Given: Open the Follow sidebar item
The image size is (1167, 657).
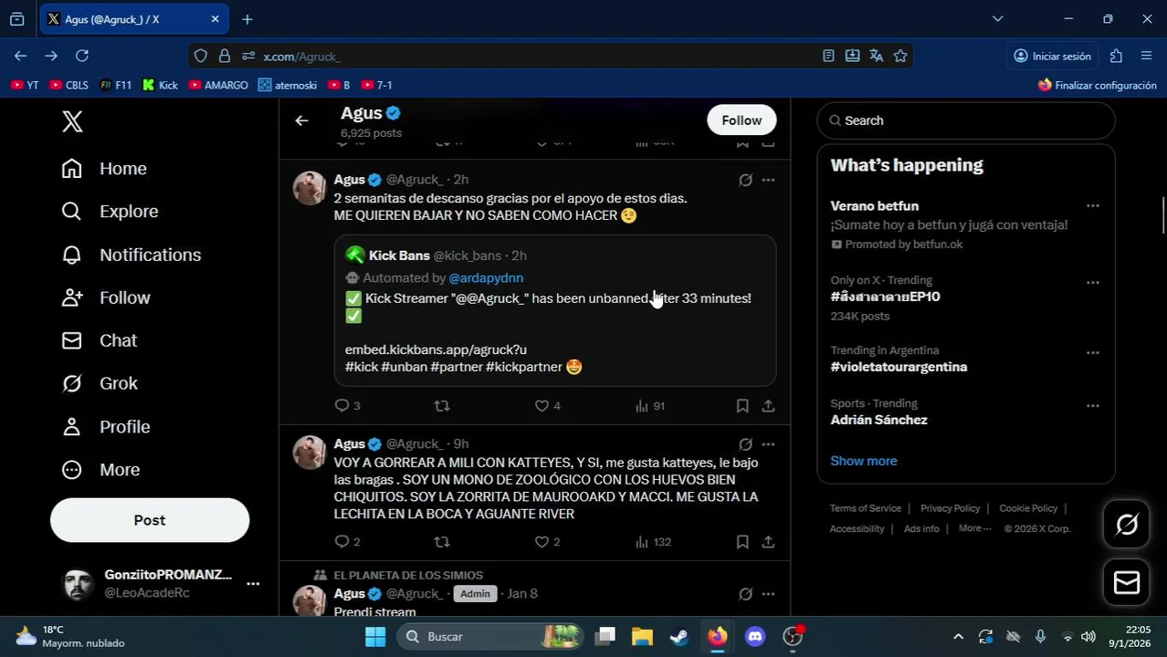Looking at the screenshot, I should point(105,297).
